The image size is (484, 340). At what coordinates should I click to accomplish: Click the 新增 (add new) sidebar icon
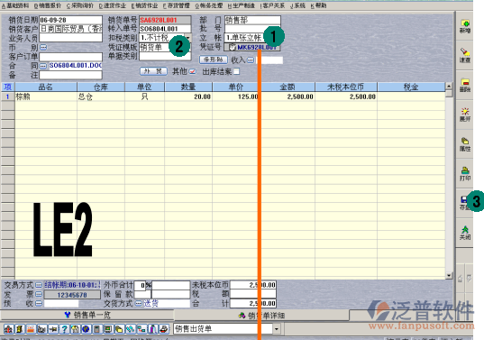click(x=465, y=26)
